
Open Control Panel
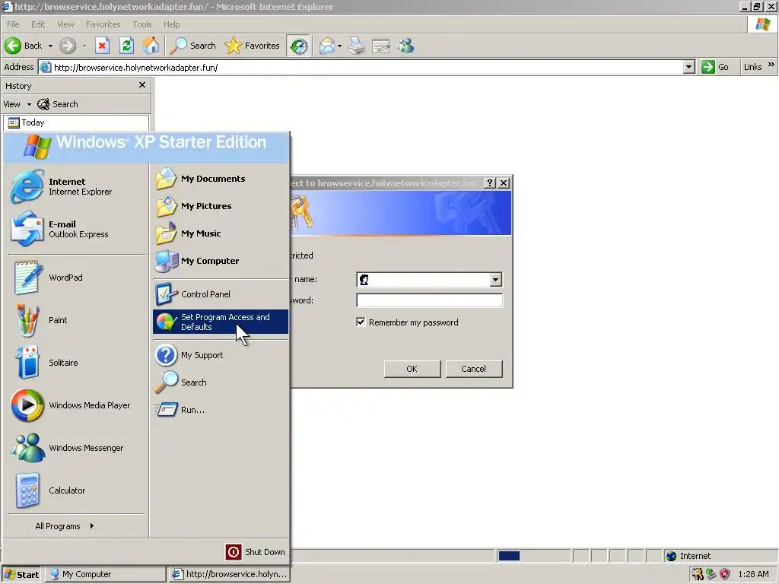[x=220, y=294]
